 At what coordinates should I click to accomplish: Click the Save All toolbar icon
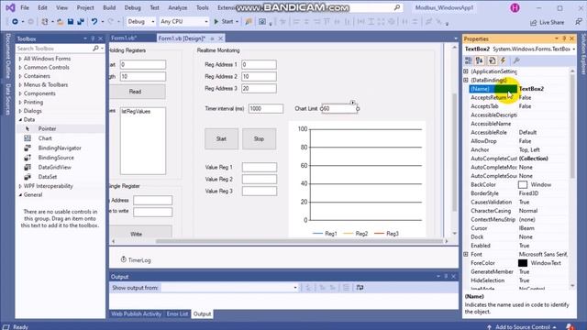pos(80,22)
